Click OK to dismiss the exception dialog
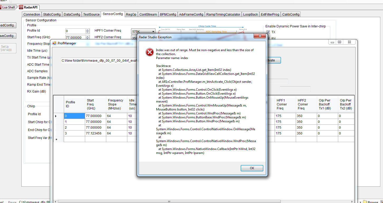Image resolution: width=383 pixels, height=203 pixels. click(x=252, y=168)
